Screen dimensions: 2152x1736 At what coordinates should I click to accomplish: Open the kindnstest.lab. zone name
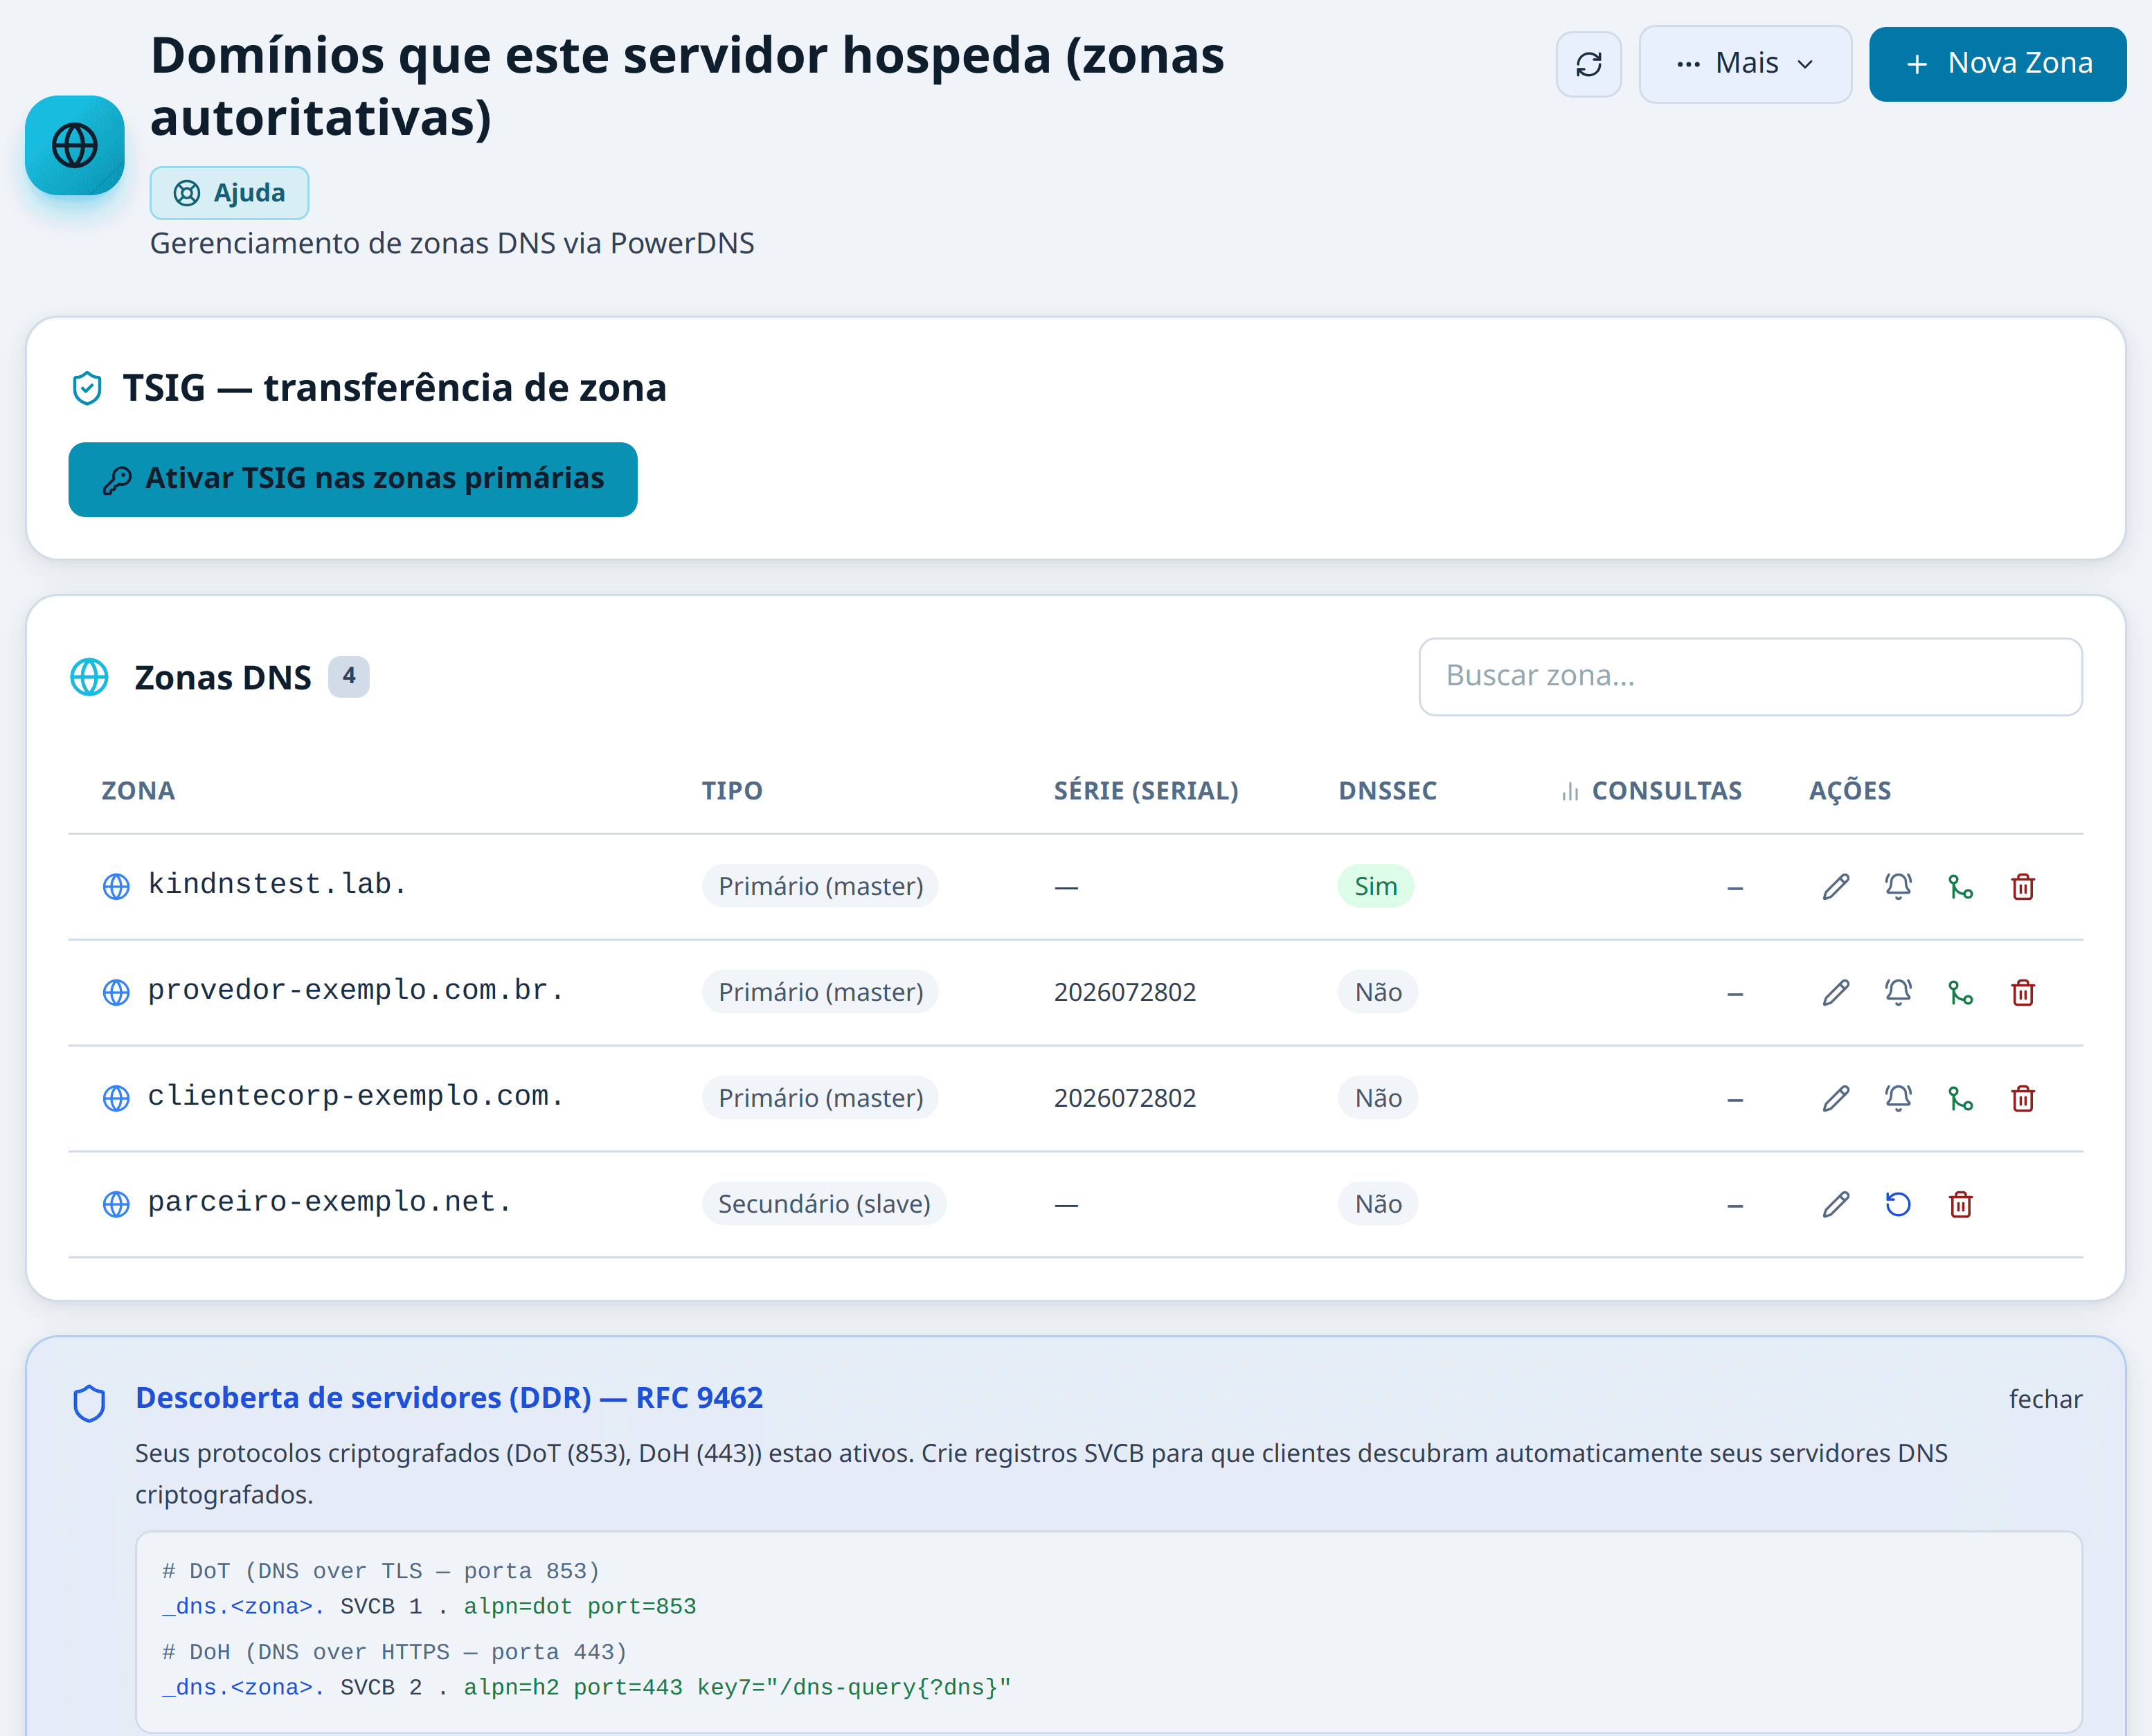click(277, 884)
